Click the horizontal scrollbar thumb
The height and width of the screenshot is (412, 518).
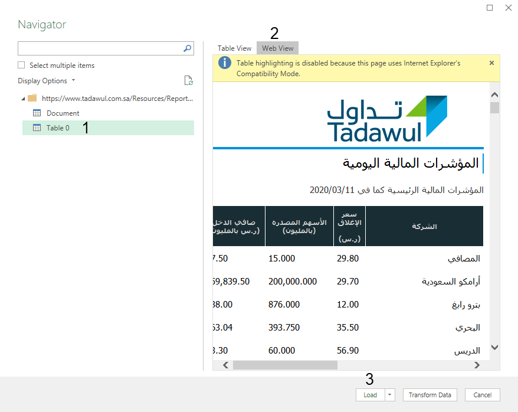click(285, 365)
